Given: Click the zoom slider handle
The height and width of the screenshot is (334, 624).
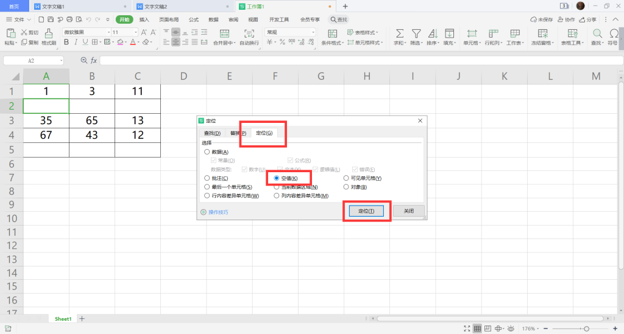Looking at the screenshot, I should click(587, 329).
